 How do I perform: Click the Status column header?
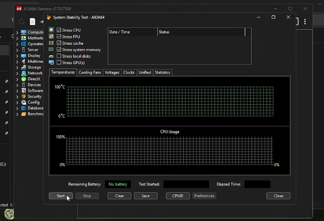[201, 32]
